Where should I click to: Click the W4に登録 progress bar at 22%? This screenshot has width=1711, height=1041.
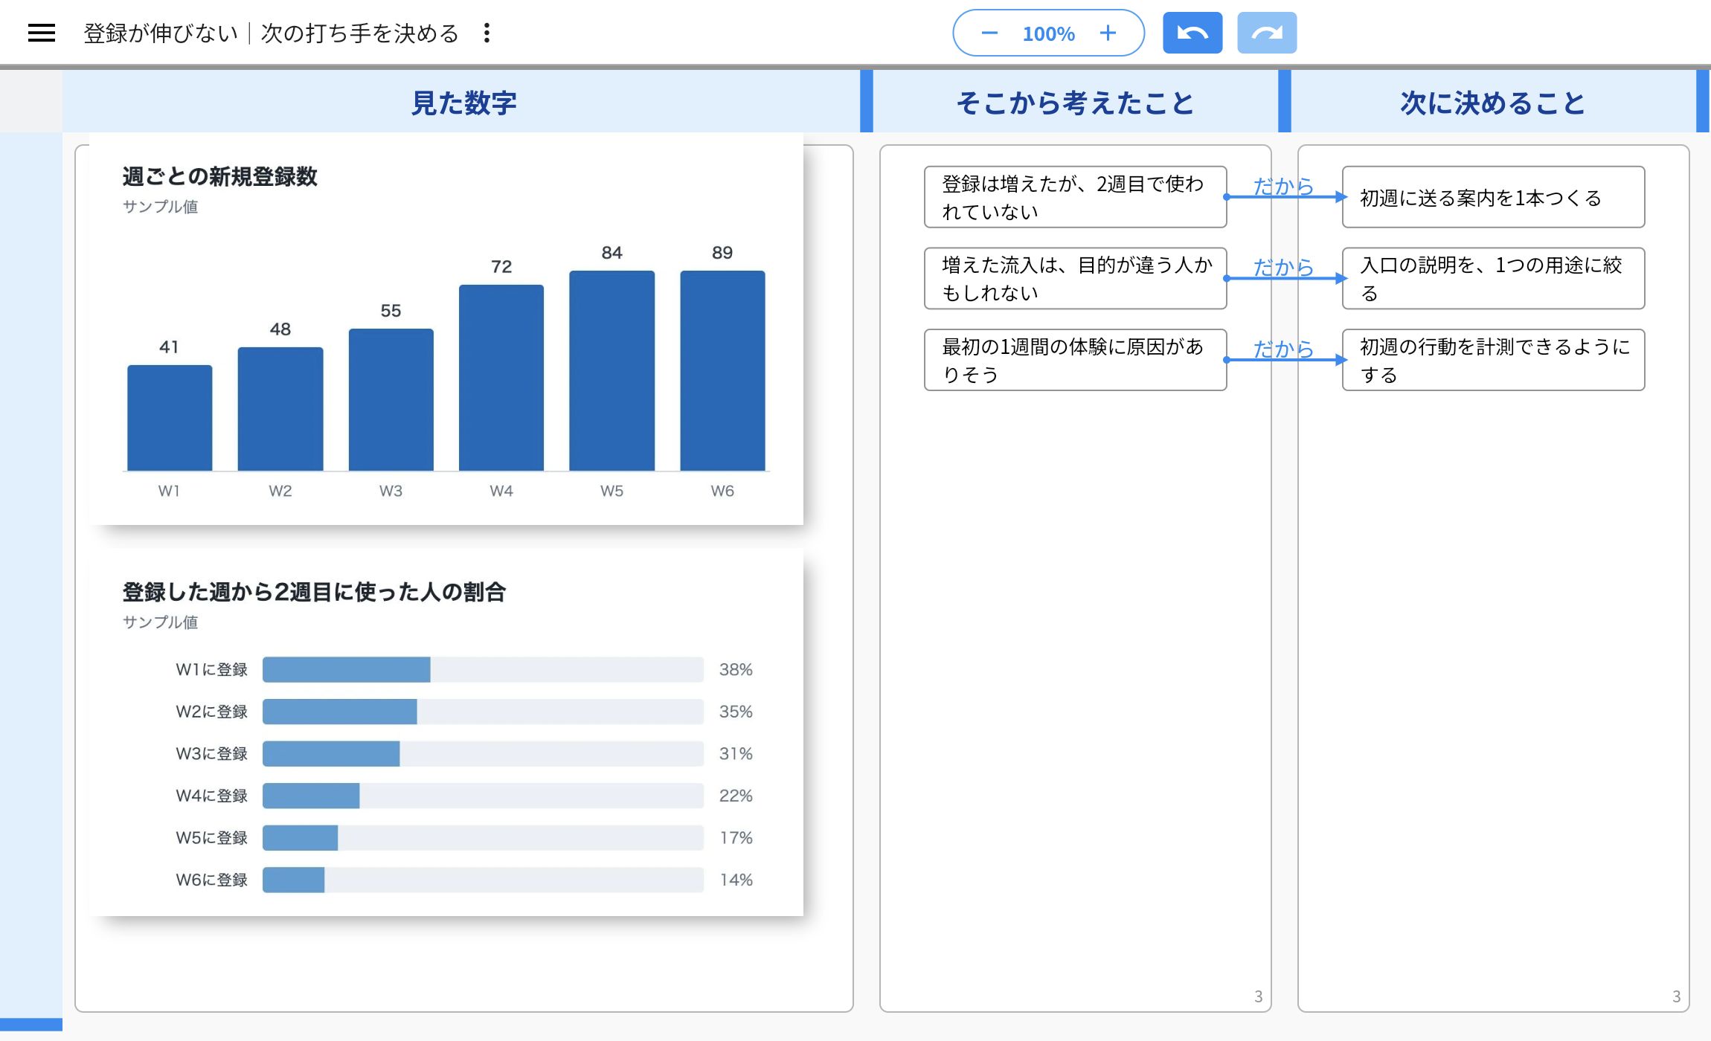point(483,796)
